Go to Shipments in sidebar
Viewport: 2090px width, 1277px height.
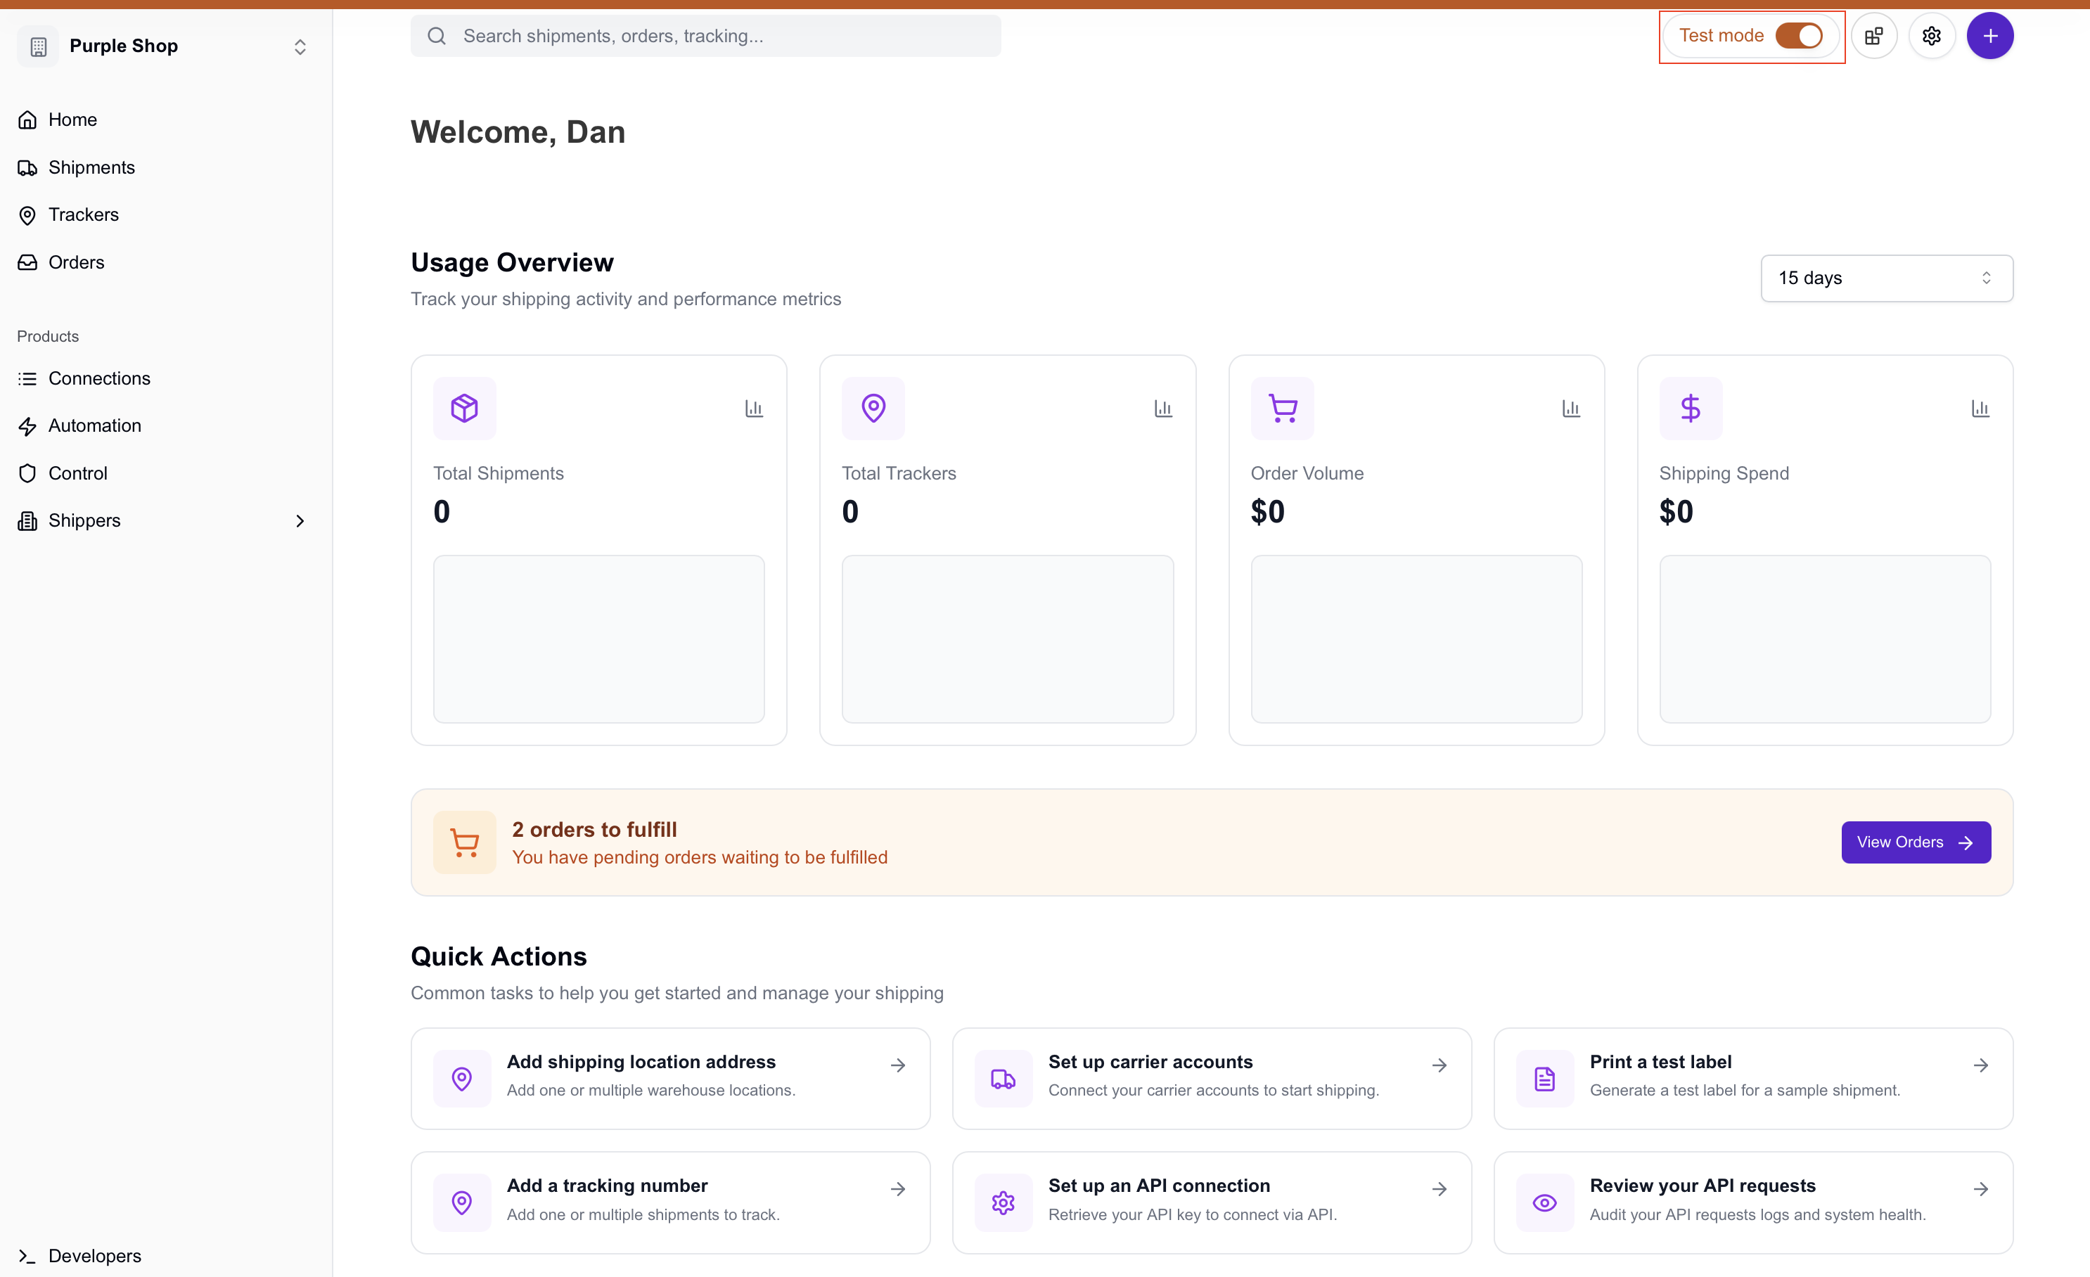(91, 167)
